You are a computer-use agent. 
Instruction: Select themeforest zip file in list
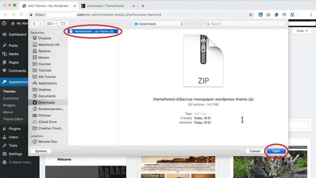point(93,31)
